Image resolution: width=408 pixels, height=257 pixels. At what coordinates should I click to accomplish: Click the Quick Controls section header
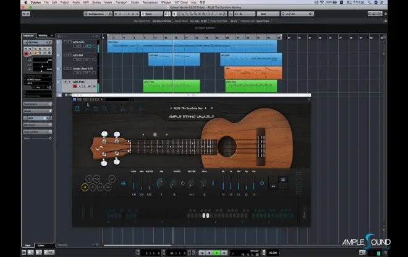click(x=38, y=132)
